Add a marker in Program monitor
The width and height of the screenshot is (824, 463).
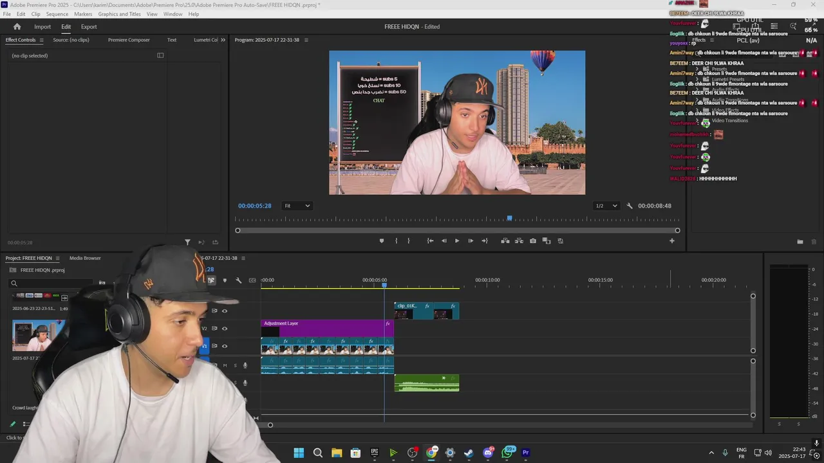click(x=381, y=241)
